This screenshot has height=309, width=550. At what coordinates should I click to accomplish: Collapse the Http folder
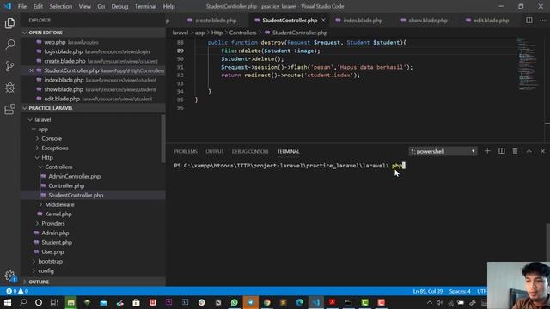point(47,158)
